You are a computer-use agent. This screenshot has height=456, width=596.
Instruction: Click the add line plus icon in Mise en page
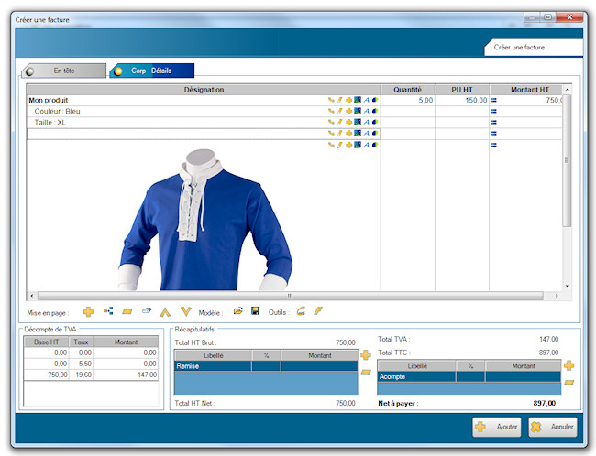tap(88, 312)
